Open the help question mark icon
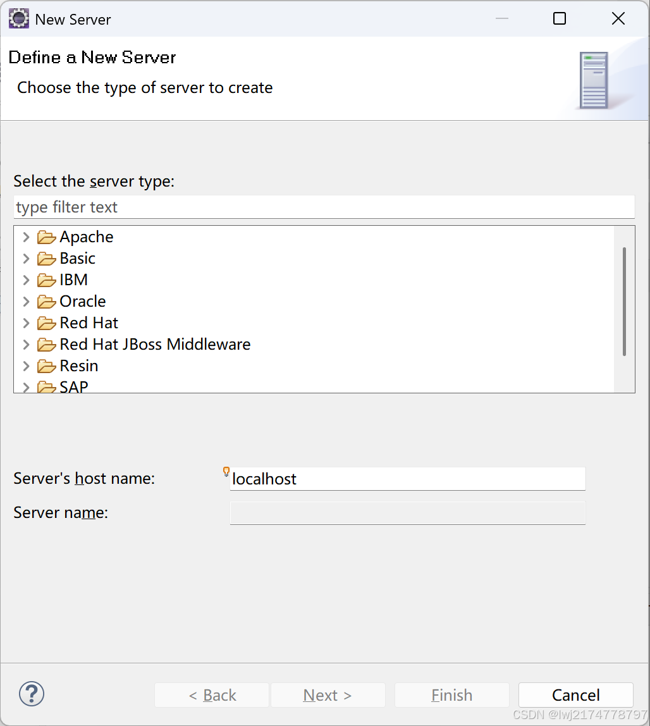This screenshot has width=650, height=726. pyautogui.click(x=32, y=694)
